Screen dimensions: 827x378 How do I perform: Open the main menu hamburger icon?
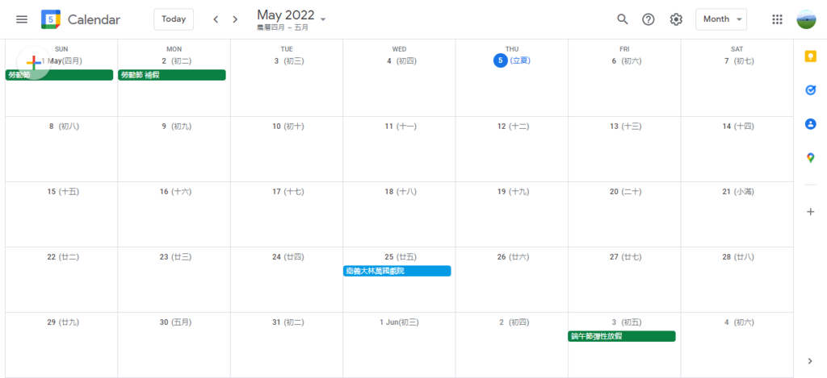[x=22, y=19]
